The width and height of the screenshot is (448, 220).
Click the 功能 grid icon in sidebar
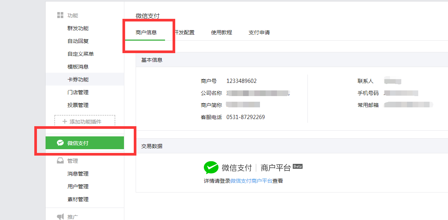[x=60, y=15]
